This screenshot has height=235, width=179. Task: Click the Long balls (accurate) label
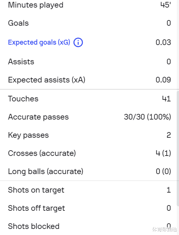click(x=46, y=171)
